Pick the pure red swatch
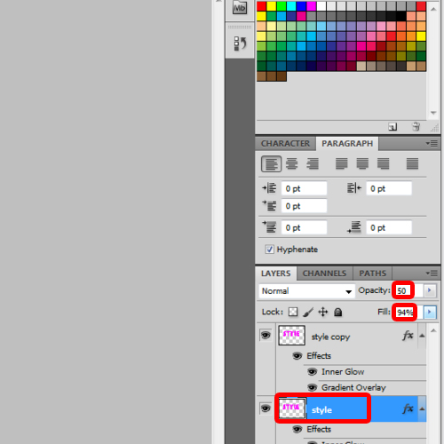Screen dimensions: 444x444 click(x=262, y=6)
